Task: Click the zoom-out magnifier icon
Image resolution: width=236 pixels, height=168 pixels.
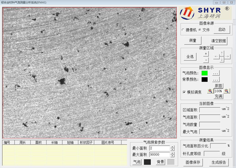Action: (x=227, y=91)
